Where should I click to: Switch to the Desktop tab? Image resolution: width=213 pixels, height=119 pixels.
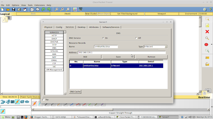82,27
